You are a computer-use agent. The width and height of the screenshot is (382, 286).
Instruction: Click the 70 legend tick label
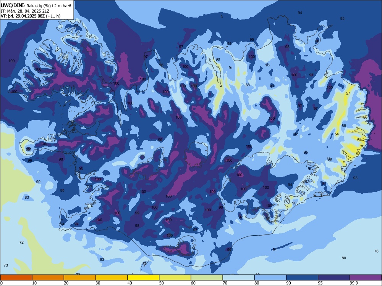[225, 283]
